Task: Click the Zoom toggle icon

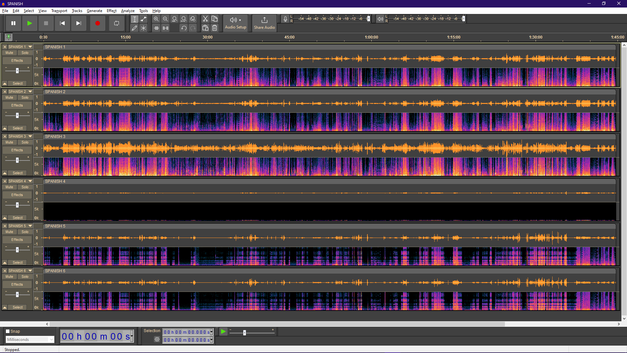Action: tap(193, 19)
